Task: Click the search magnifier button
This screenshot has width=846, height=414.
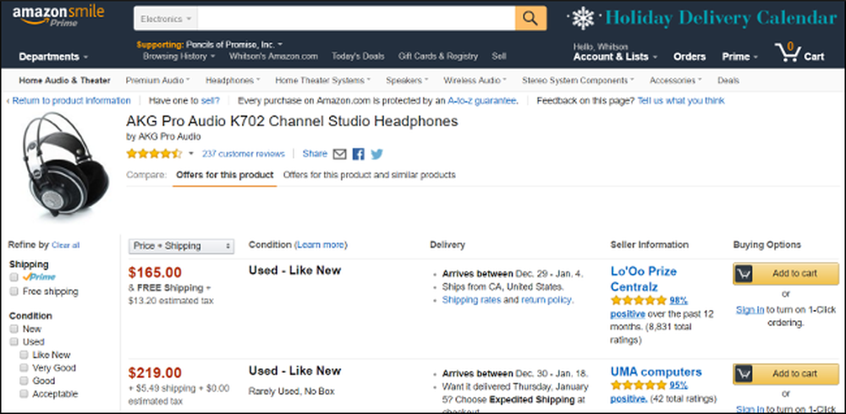Action: pyautogui.click(x=530, y=19)
